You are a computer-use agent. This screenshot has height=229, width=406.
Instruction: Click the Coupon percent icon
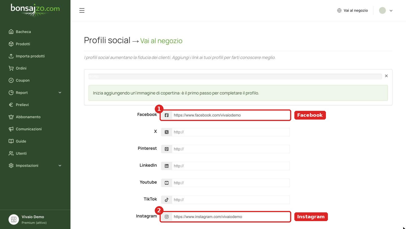pos(11,80)
